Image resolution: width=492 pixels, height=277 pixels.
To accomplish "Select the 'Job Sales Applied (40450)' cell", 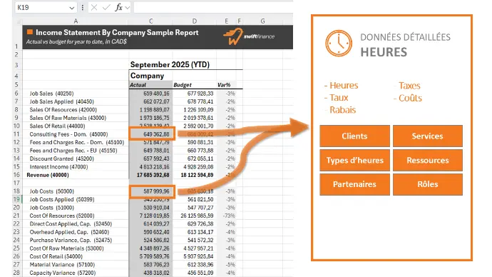I will click(62, 101).
